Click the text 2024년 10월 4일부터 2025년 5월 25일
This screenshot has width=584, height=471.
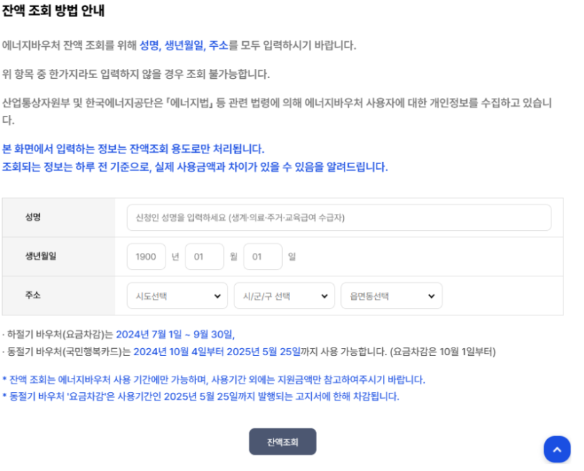pos(217,352)
